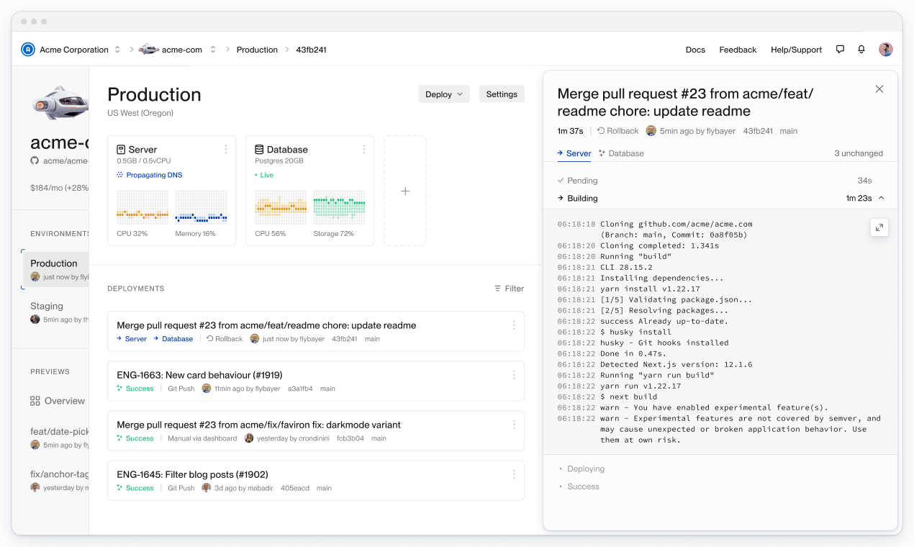Open the user avatar menu
This screenshot has width=914, height=547.
(x=886, y=50)
